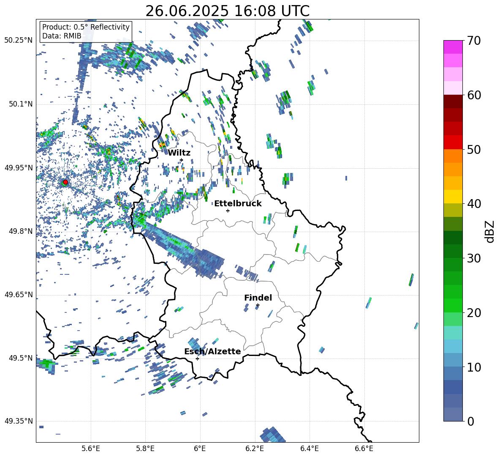
Task: Click the 10 dBZ colorbar label
Action: [474, 367]
